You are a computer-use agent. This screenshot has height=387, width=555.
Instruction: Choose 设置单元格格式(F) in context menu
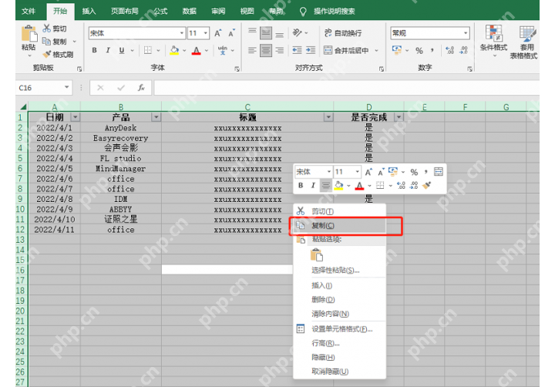[339, 329]
